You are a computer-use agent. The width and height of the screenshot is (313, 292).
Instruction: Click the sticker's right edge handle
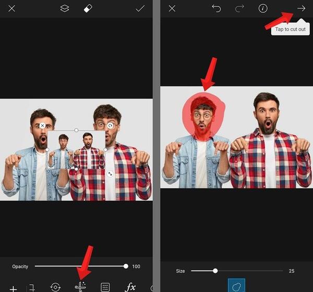(x=105, y=150)
